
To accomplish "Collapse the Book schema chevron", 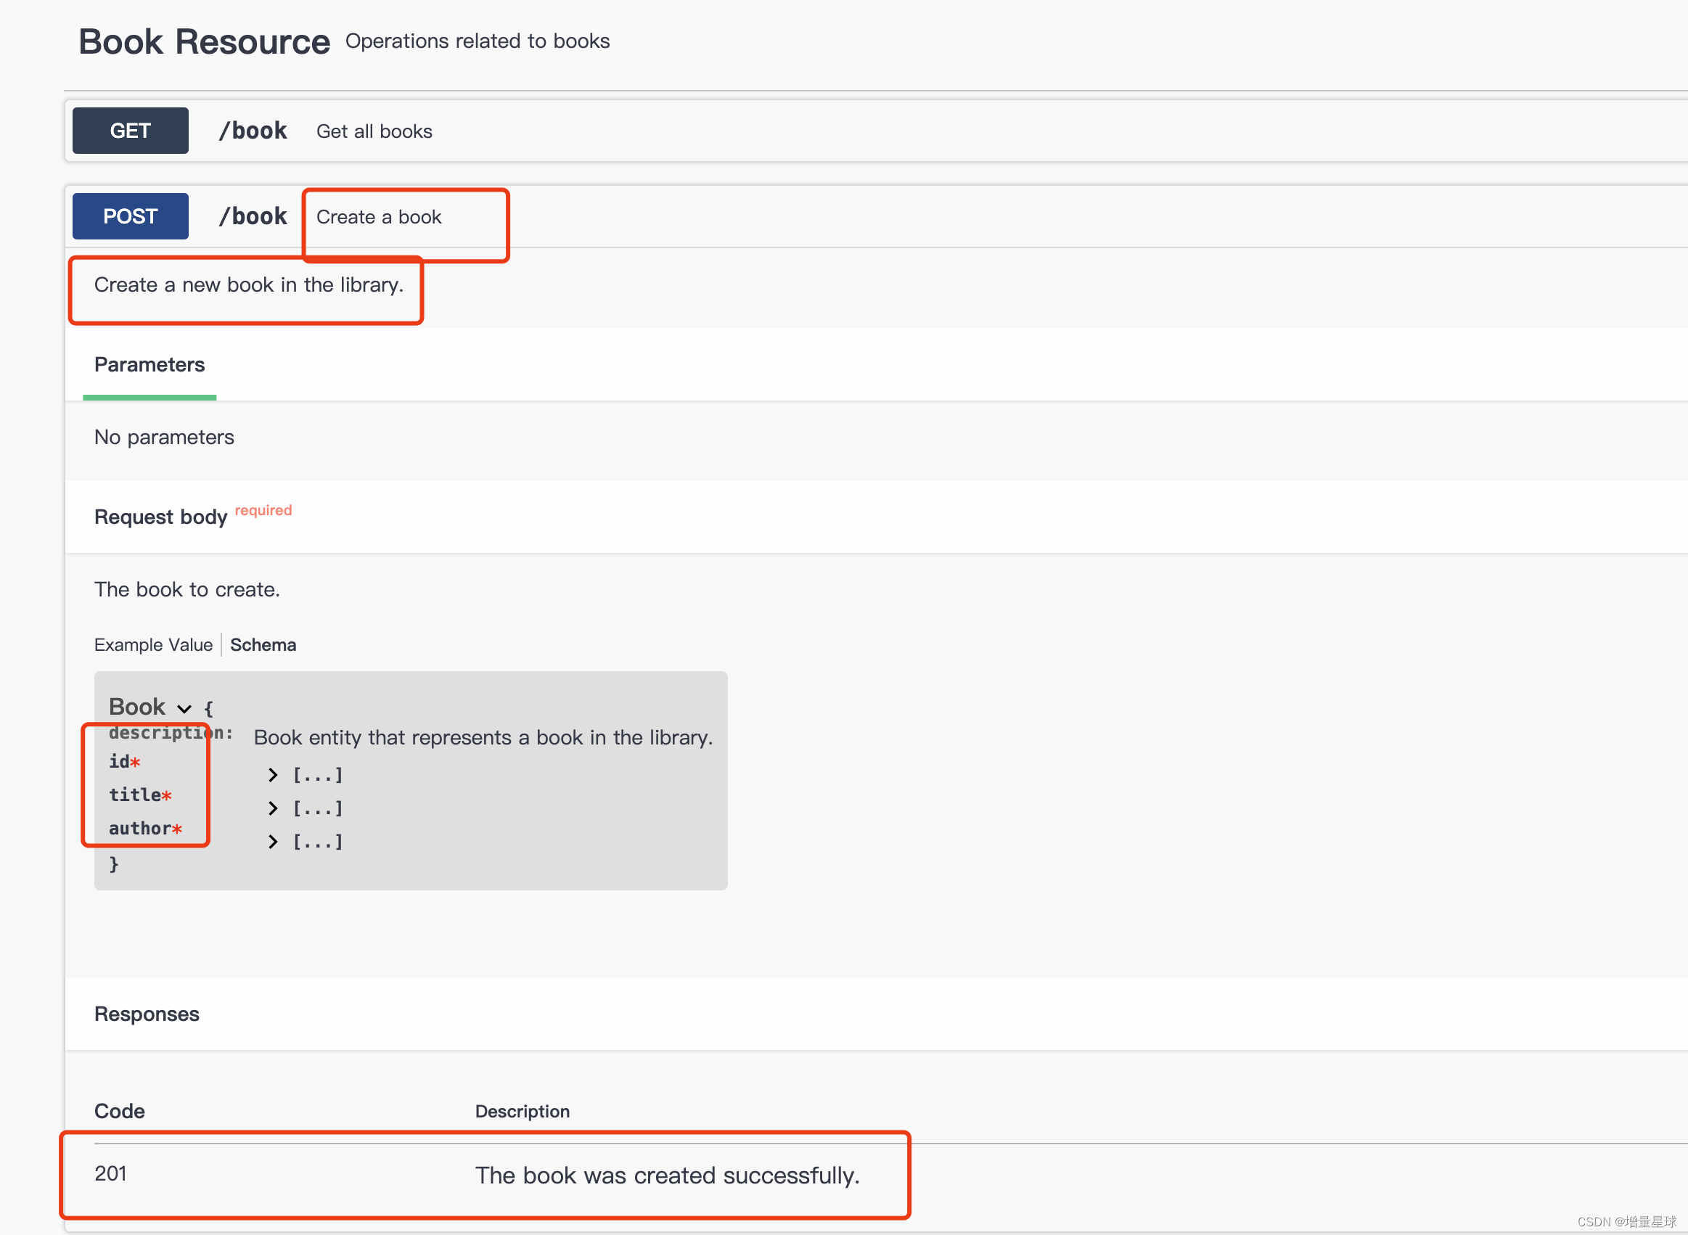I will [184, 708].
